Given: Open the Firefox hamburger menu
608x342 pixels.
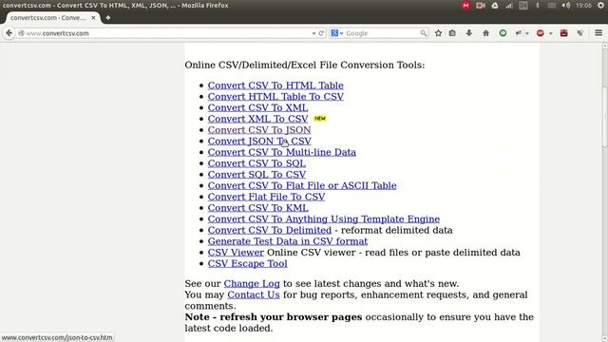Looking at the screenshot, I should 598,33.
